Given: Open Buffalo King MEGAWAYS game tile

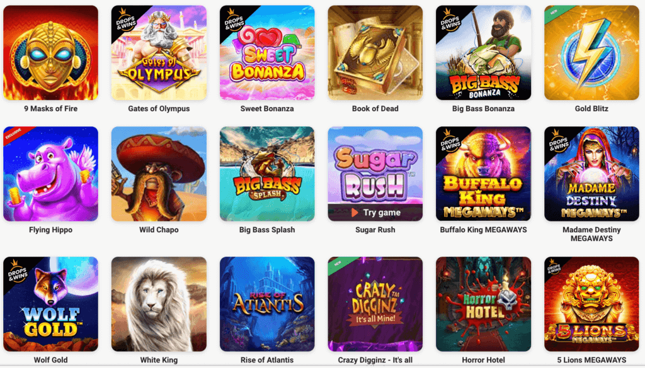Looking at the screenshot, I should coord(483,174).
